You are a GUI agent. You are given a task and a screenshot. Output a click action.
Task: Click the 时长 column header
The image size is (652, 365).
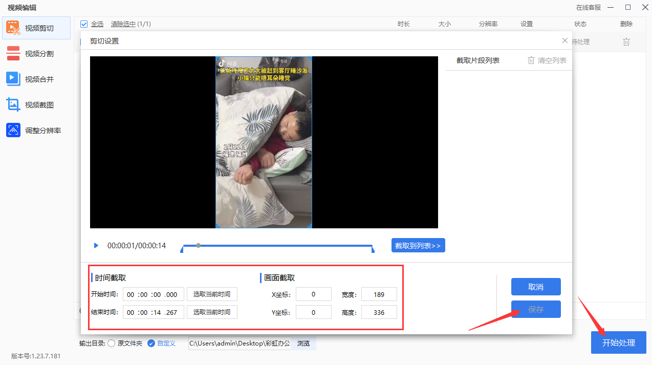tap(404, 24)
